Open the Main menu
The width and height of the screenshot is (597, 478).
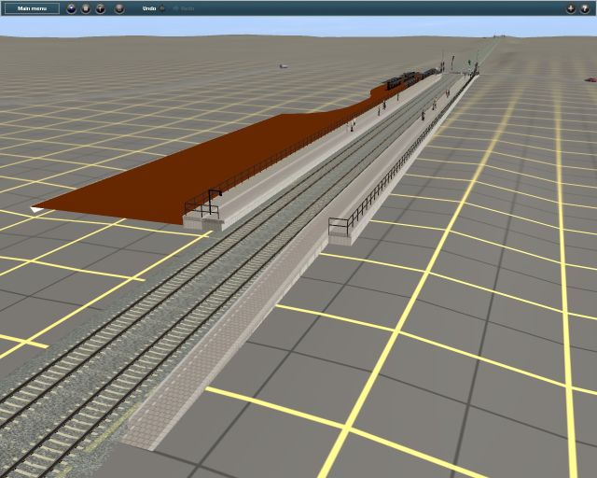[x=31, y=8]
